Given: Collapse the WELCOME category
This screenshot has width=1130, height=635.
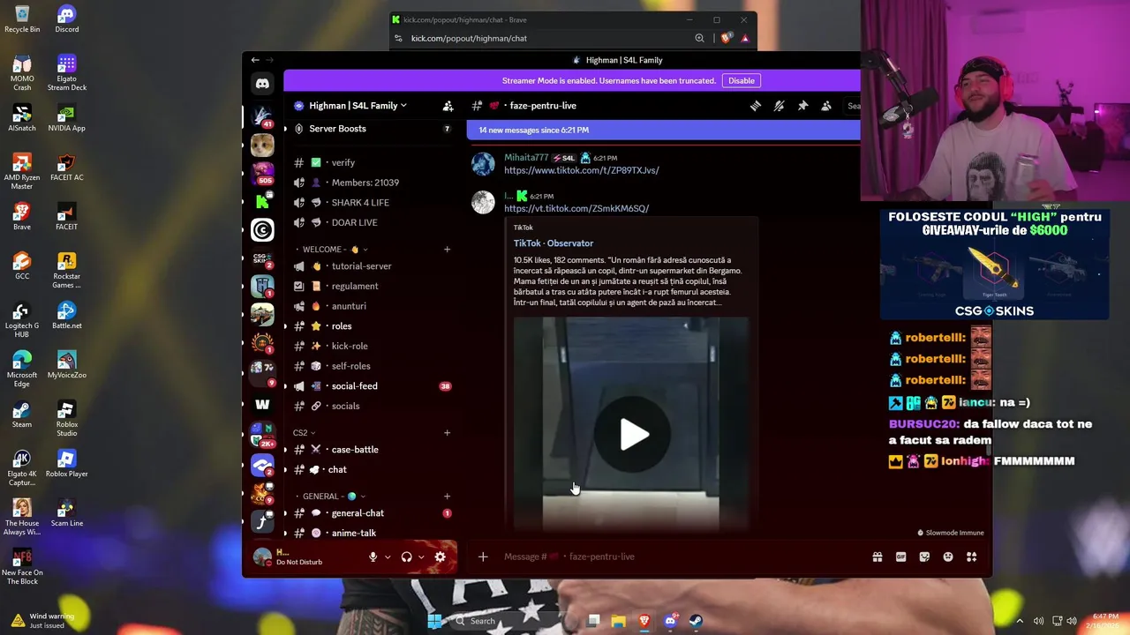Looking at the screenshot, I should point(335,250).
